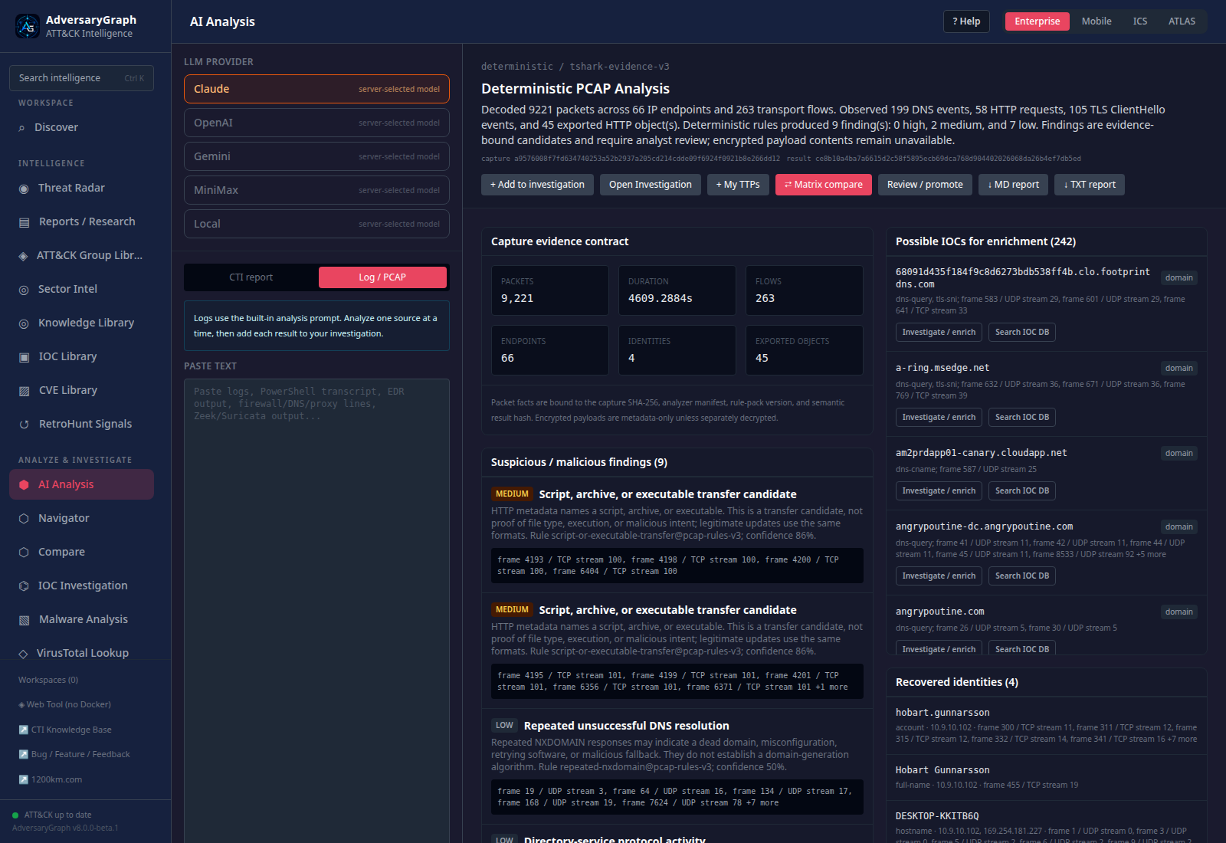
Task: Select OpenAI as the LLM provider
Action: 316,123
